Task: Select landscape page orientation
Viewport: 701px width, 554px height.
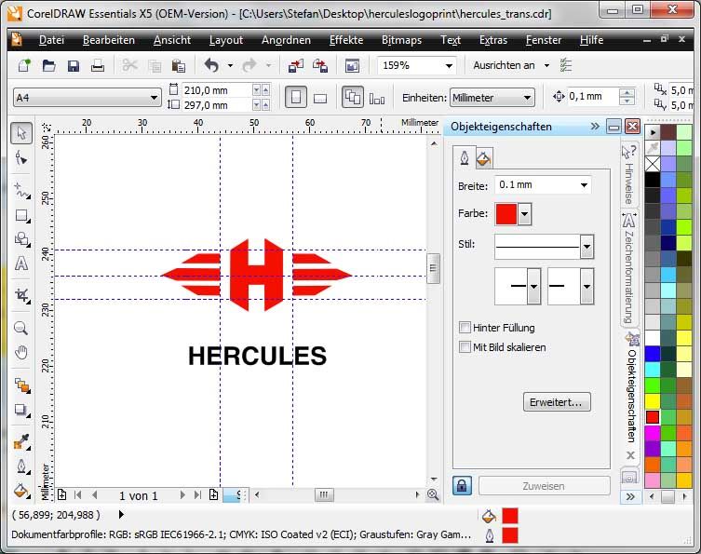Action: pos(320,98)
